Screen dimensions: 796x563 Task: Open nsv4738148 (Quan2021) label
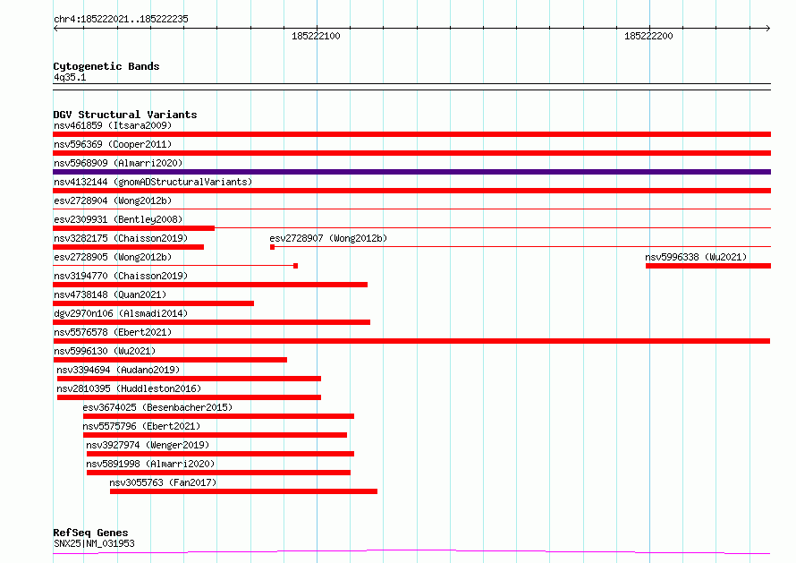point(110,294)
